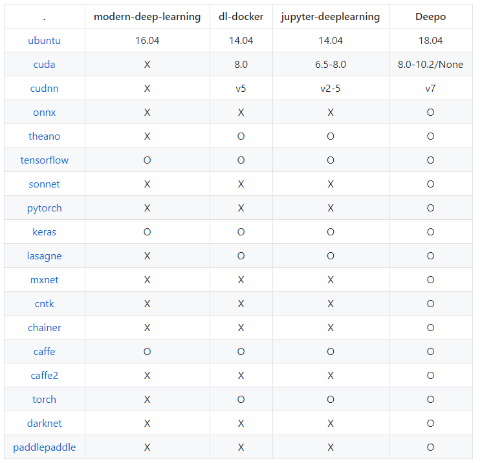Select the O in paddlepaddle row under Deepo

pos(430,447)
